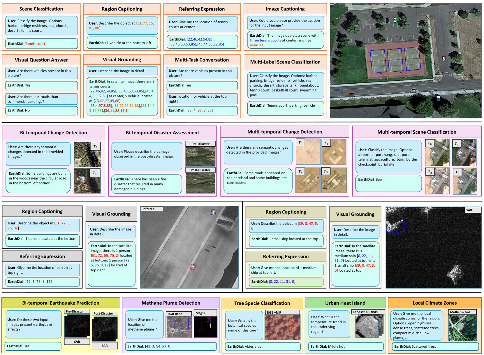
Task: Click the Bi-temporal Change Detection heading
Action: [54, 133]
